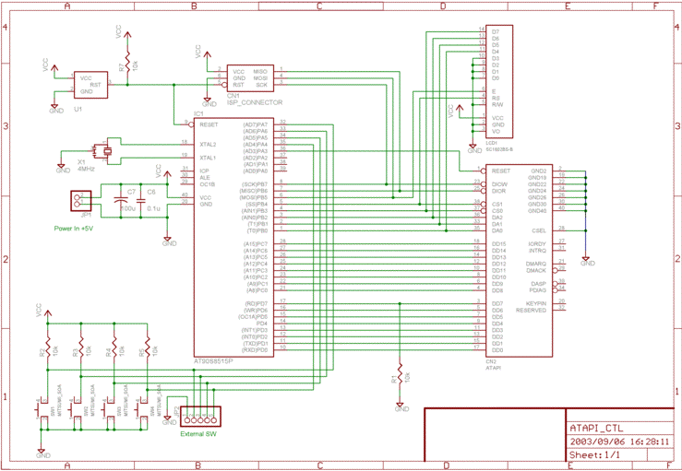Click the SW2 pushbutton switch symbol

tap(76, 410)
